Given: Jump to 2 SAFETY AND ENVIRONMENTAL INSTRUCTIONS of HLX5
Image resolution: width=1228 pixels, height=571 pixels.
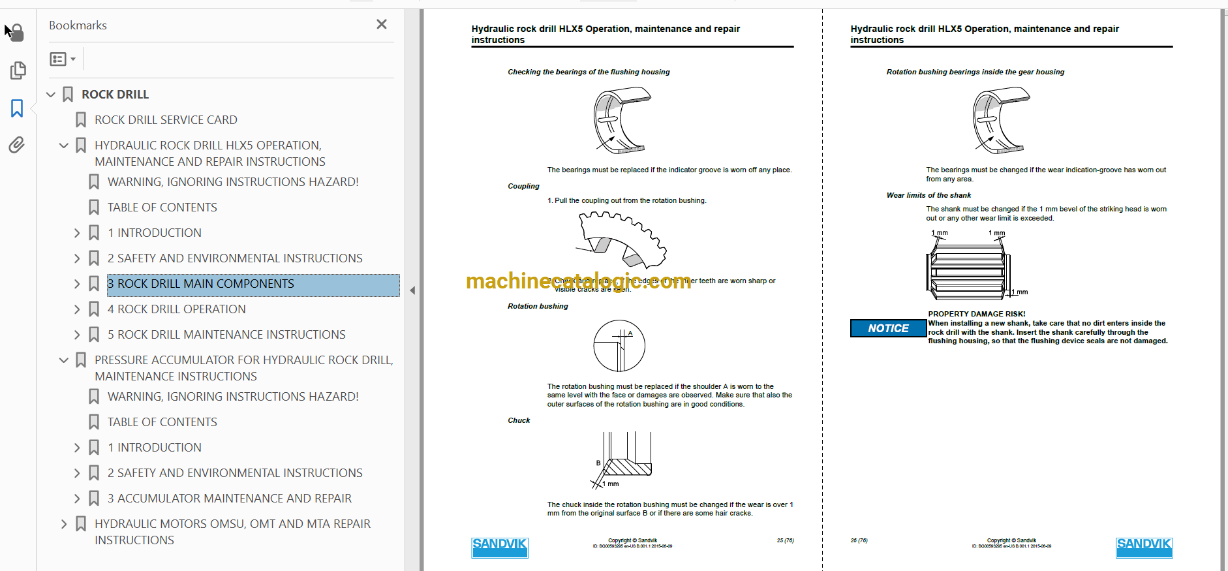Looking at the screenshot, I should pyautogui.click(x=235, y=258).
